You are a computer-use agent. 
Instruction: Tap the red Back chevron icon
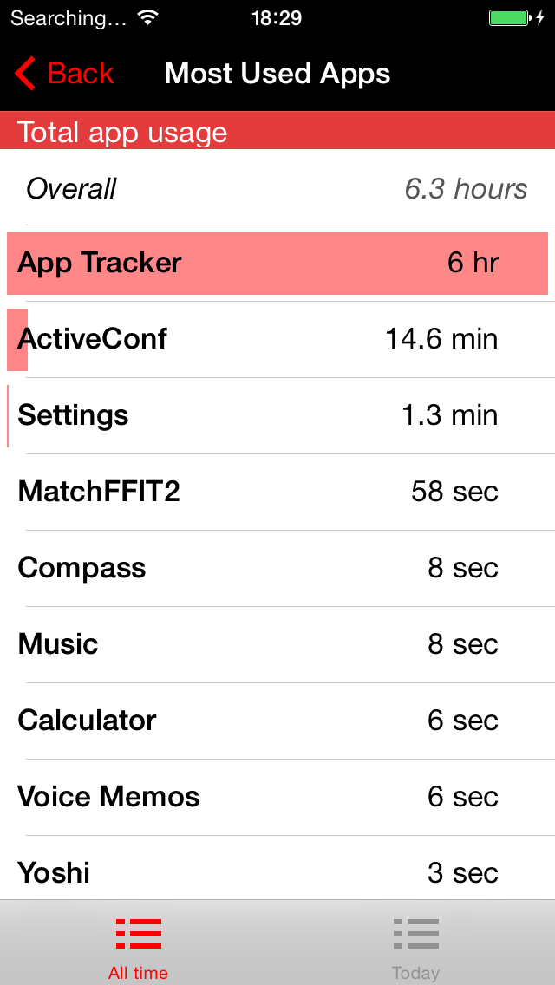[x=25, y=75]
